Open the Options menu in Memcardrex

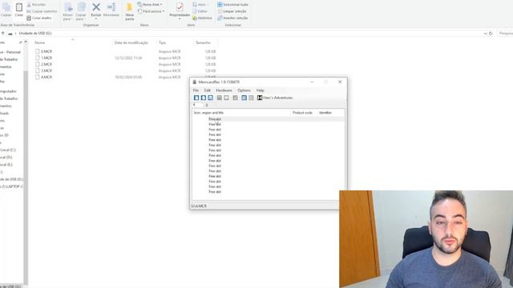(244, 90)
